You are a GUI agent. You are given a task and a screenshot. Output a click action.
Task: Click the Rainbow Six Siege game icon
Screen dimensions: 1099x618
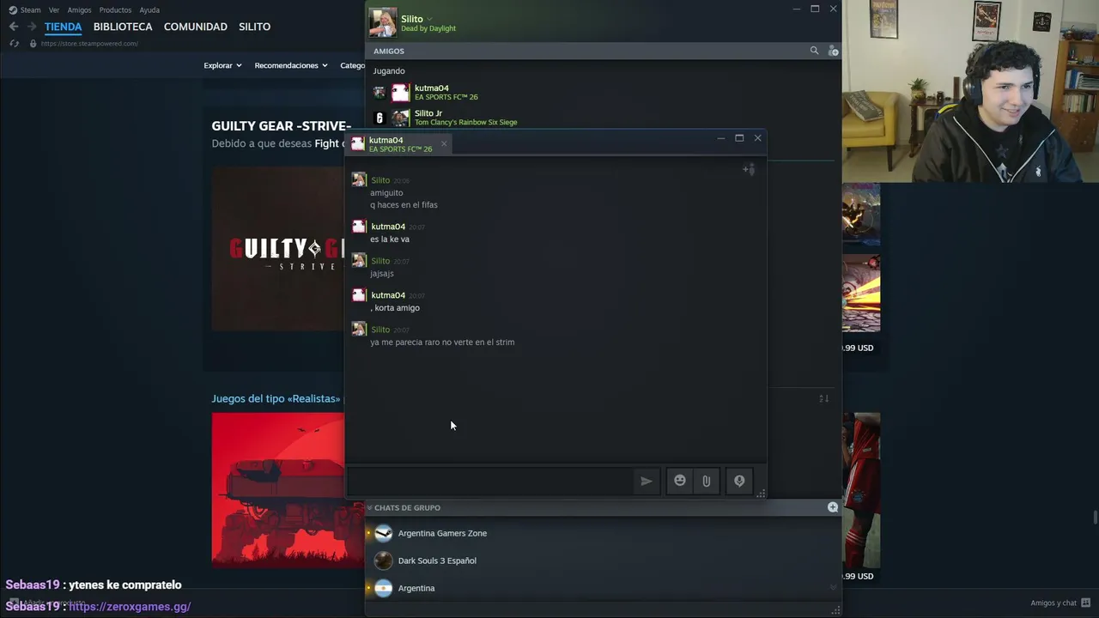[x=379, y=118]
